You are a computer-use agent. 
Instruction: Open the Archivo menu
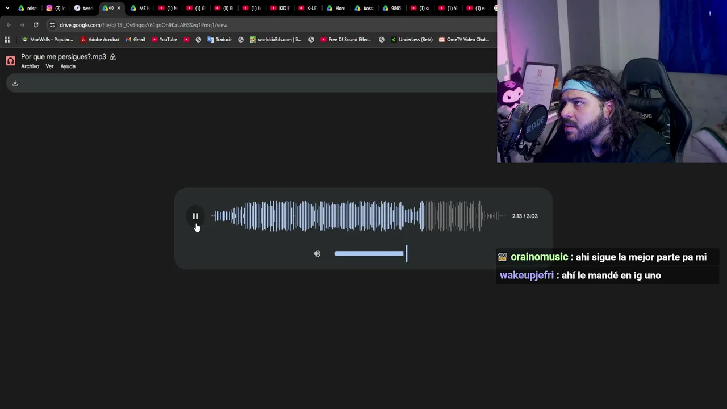point(30,66)
